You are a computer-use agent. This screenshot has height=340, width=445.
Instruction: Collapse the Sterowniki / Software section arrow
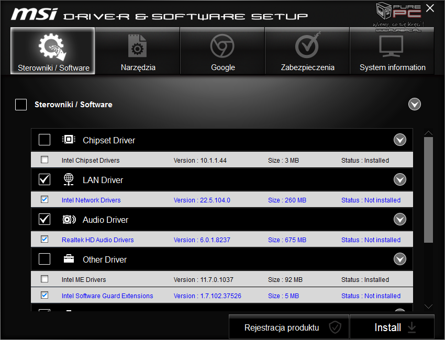tap(414, 104)
